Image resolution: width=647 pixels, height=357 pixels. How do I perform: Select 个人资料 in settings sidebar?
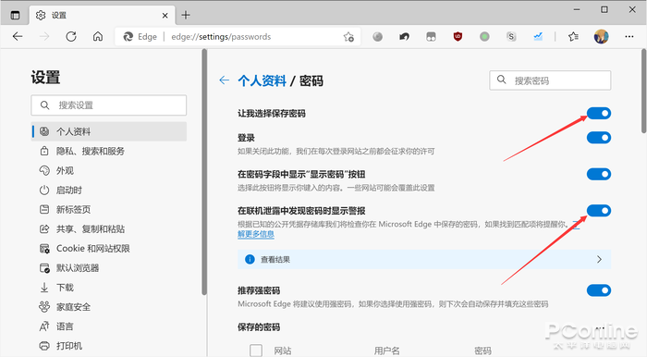[x=109, y=131]
